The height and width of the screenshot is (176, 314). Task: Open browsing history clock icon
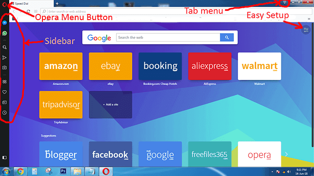click(x=4, y=113)
